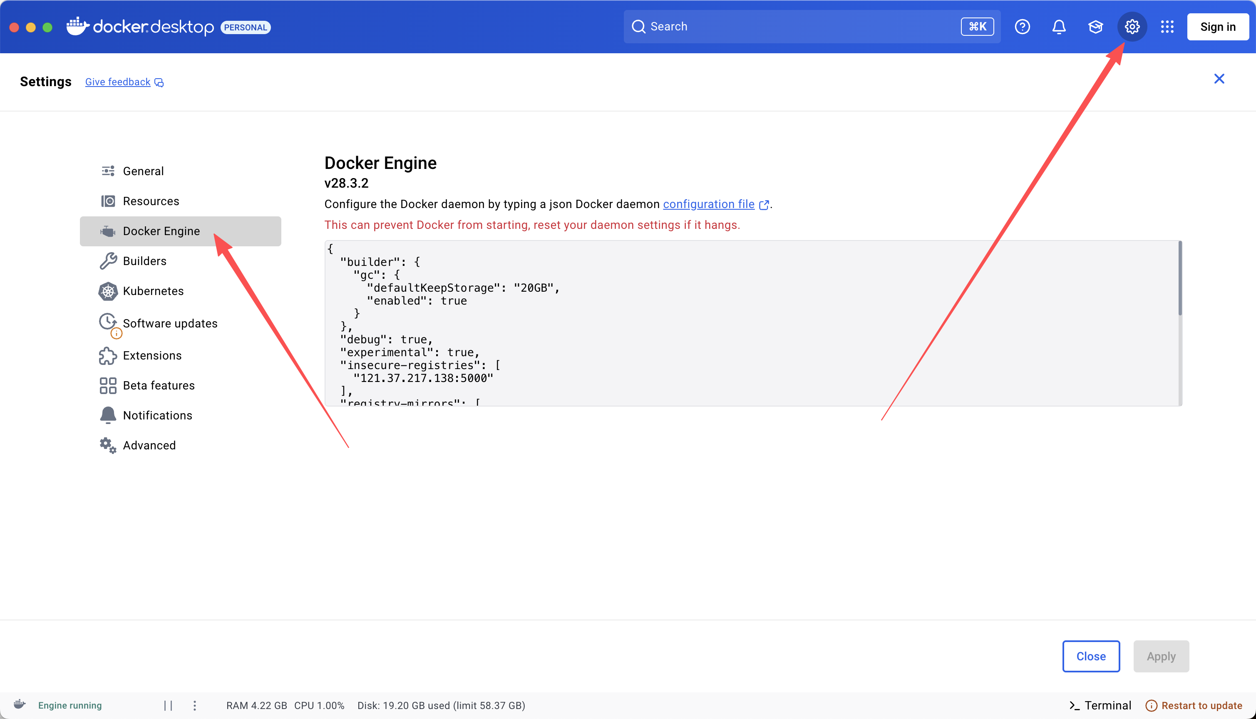Open Settings via the gear icon in top bar

pyautogui.click(x=1132, y=26)
